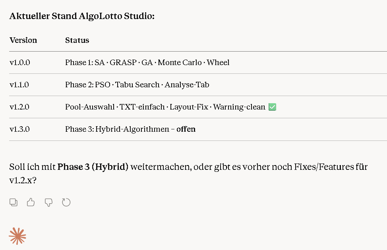Select the v1.1.0 version cell
The height and width of the screenshot is (250, 387).
coord(19,85)
